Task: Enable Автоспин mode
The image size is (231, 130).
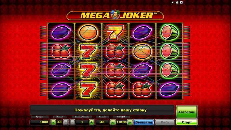Action: [x=187, y=112]
